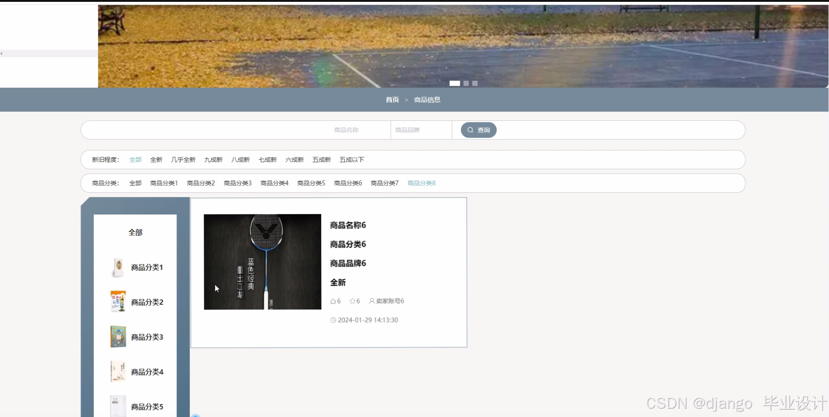The height and width of the screenshot is (417, 829).
Task: Select 商品分类5 in the top filter row
Action: 311,183
